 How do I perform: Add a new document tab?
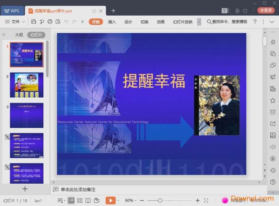point(113,11)
